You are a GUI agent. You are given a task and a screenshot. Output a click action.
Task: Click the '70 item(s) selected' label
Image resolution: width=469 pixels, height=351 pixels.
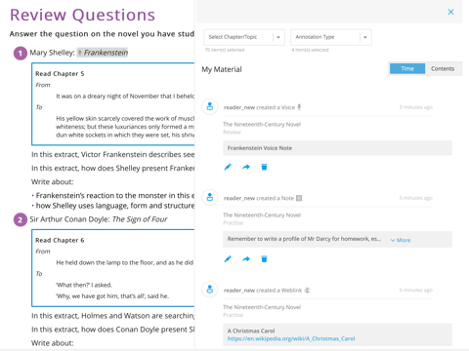tap(225, 50)
